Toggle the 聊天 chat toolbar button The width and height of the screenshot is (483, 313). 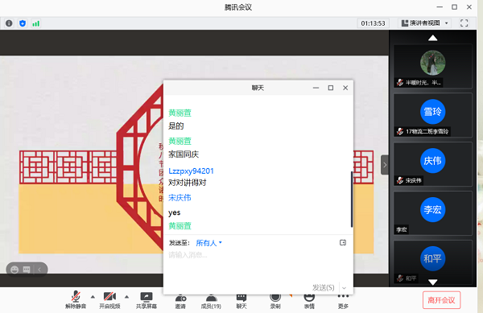[242, 302]
